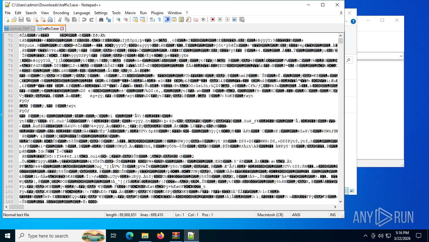
Task: Click line number 84 in margin
Action: 10,106
